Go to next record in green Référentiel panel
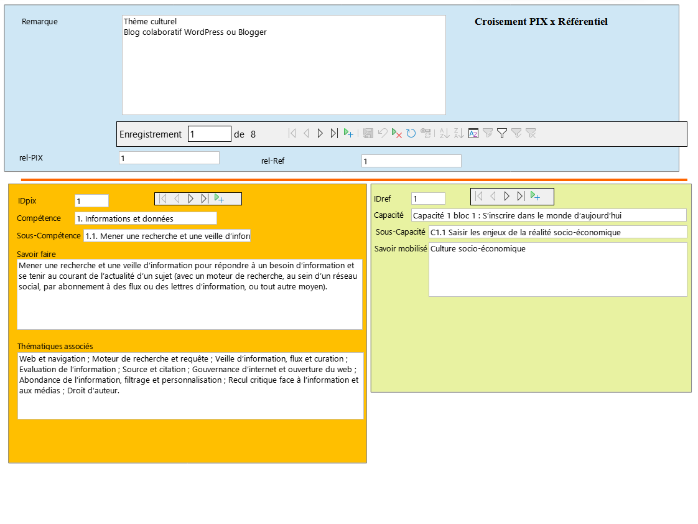698x524 pixels. 506,196
